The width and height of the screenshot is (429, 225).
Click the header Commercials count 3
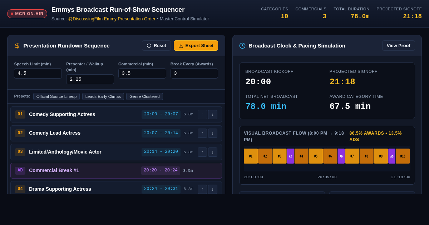(325, 16)
